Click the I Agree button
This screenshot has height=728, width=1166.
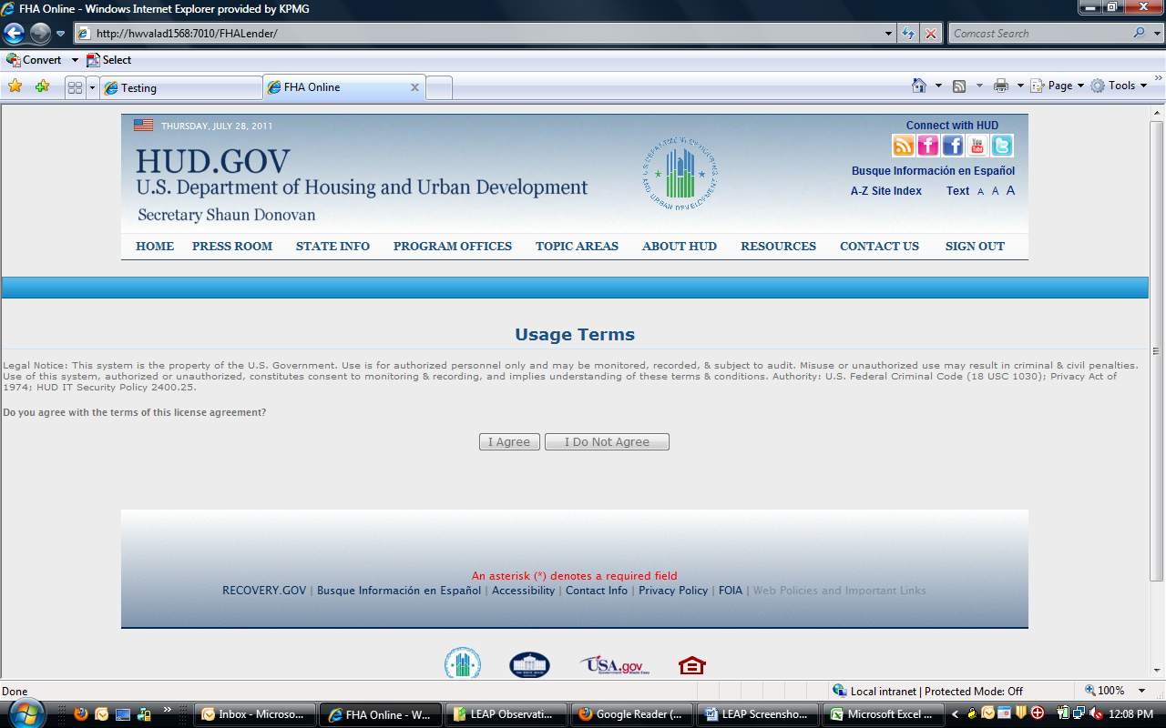coord(509,441)
